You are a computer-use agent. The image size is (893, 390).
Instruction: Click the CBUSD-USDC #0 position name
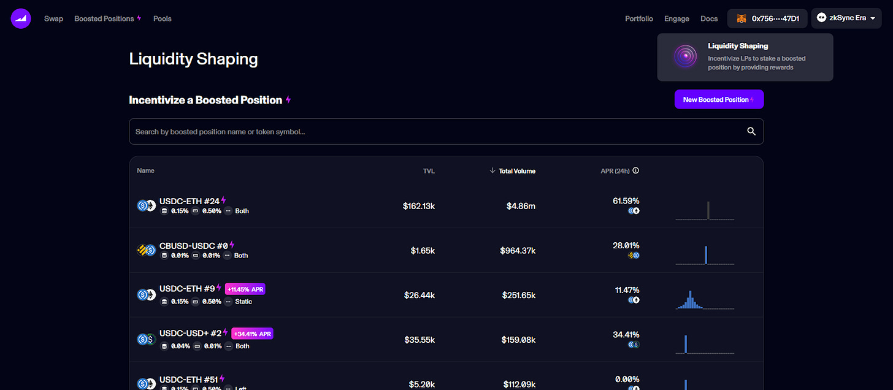point(194,245)
